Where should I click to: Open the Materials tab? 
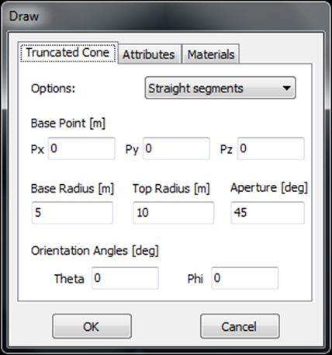(x=211, y=54)
